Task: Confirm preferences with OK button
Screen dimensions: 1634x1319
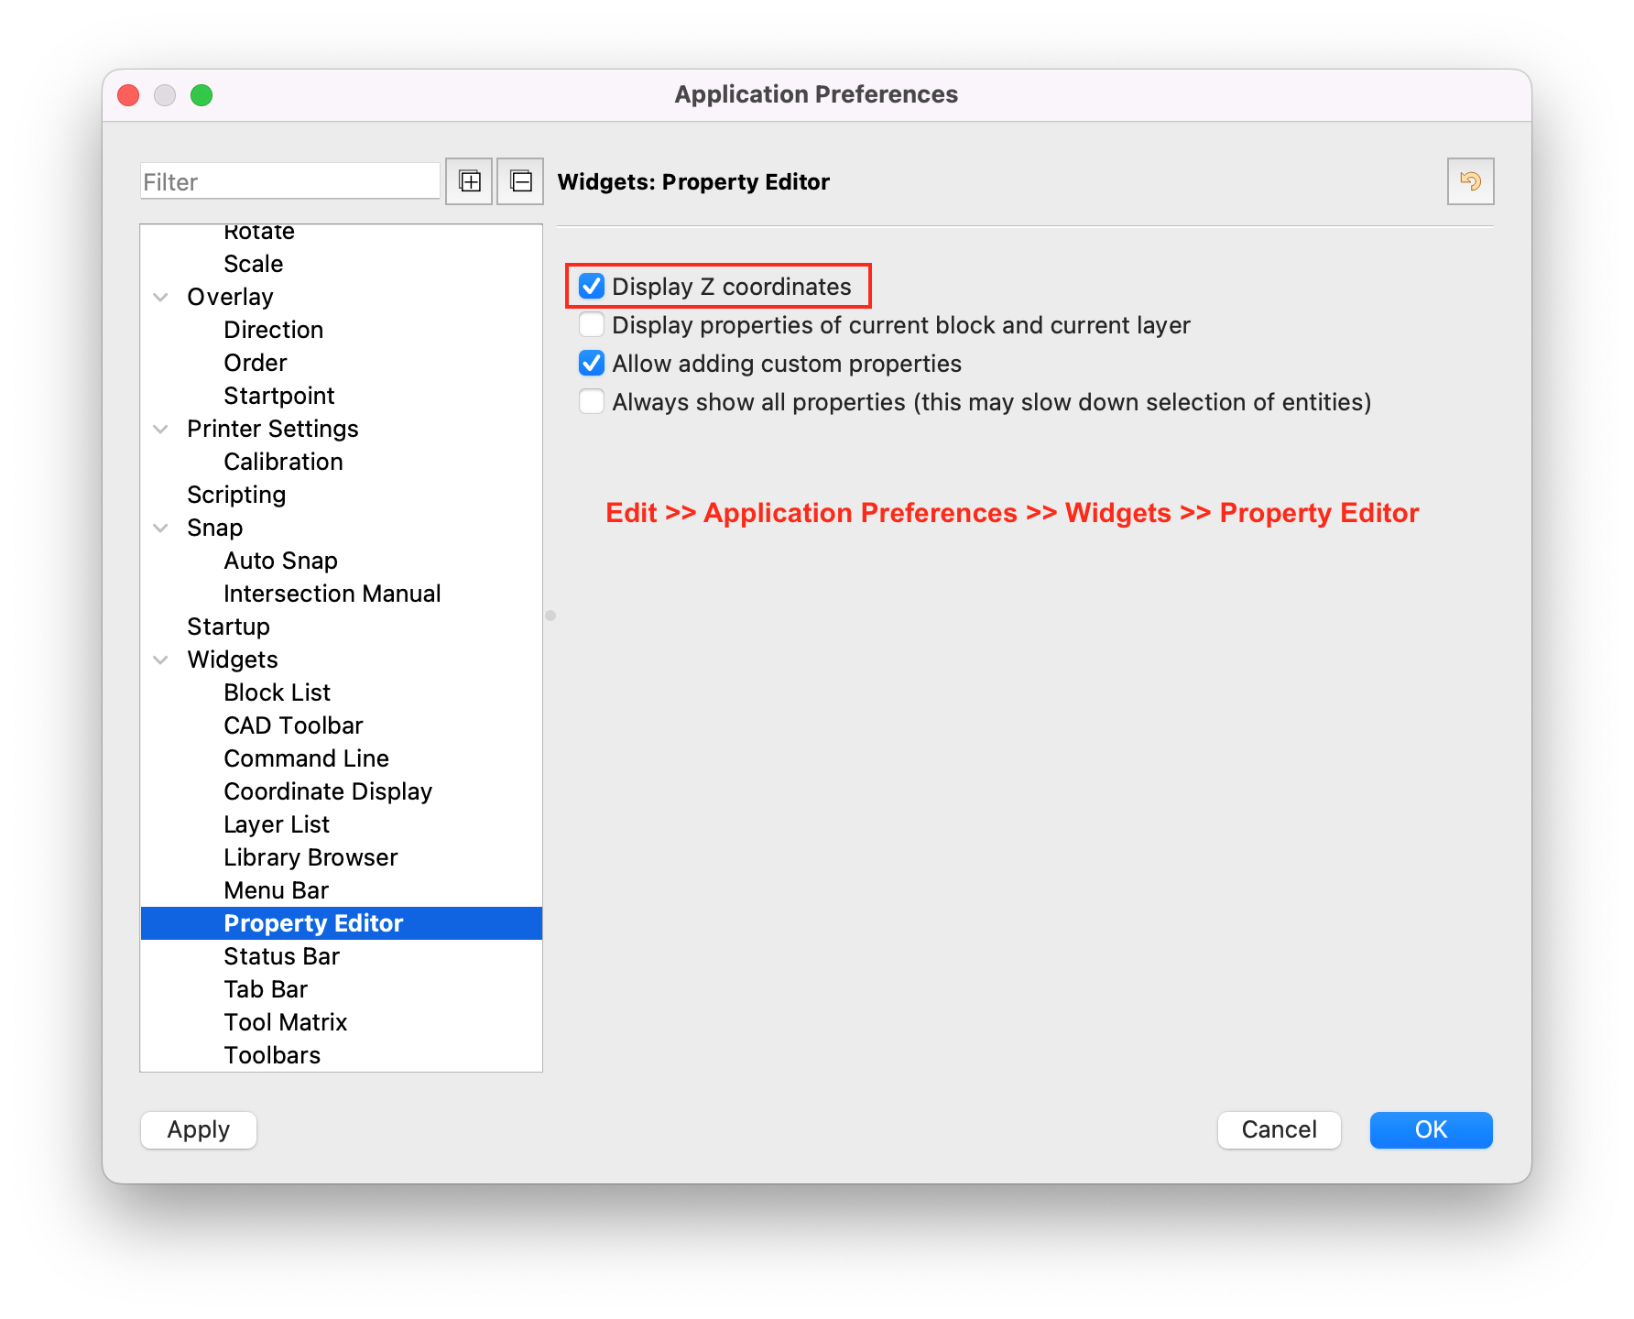Action: 1431,1129
